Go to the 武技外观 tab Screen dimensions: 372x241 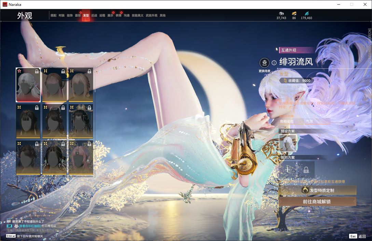click(x=151, y=15)
